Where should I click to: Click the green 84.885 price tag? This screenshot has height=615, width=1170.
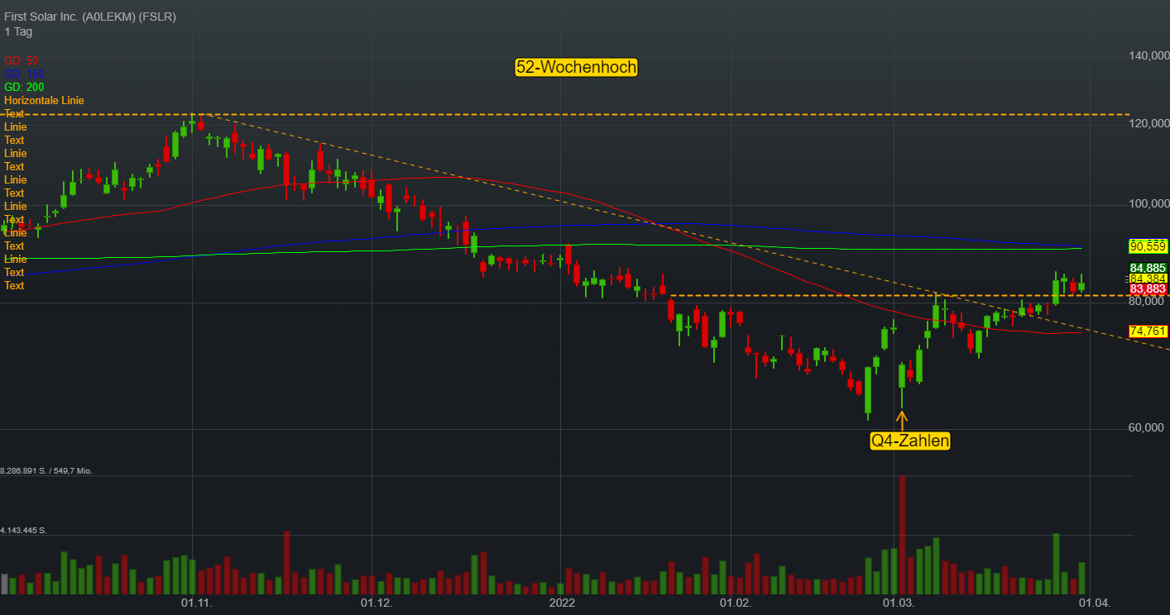click(1148, 268)
